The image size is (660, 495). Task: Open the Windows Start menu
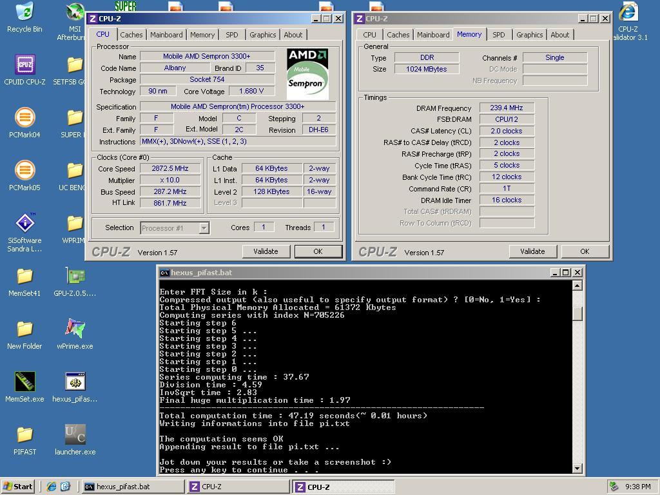coord(18,487)
